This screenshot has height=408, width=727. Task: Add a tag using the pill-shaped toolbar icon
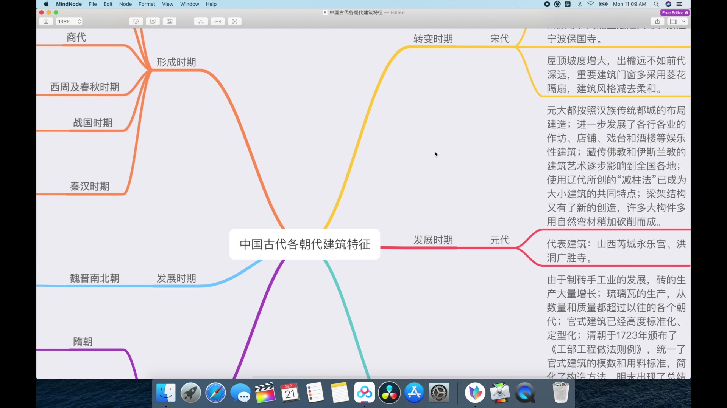(x=218, y=22)
